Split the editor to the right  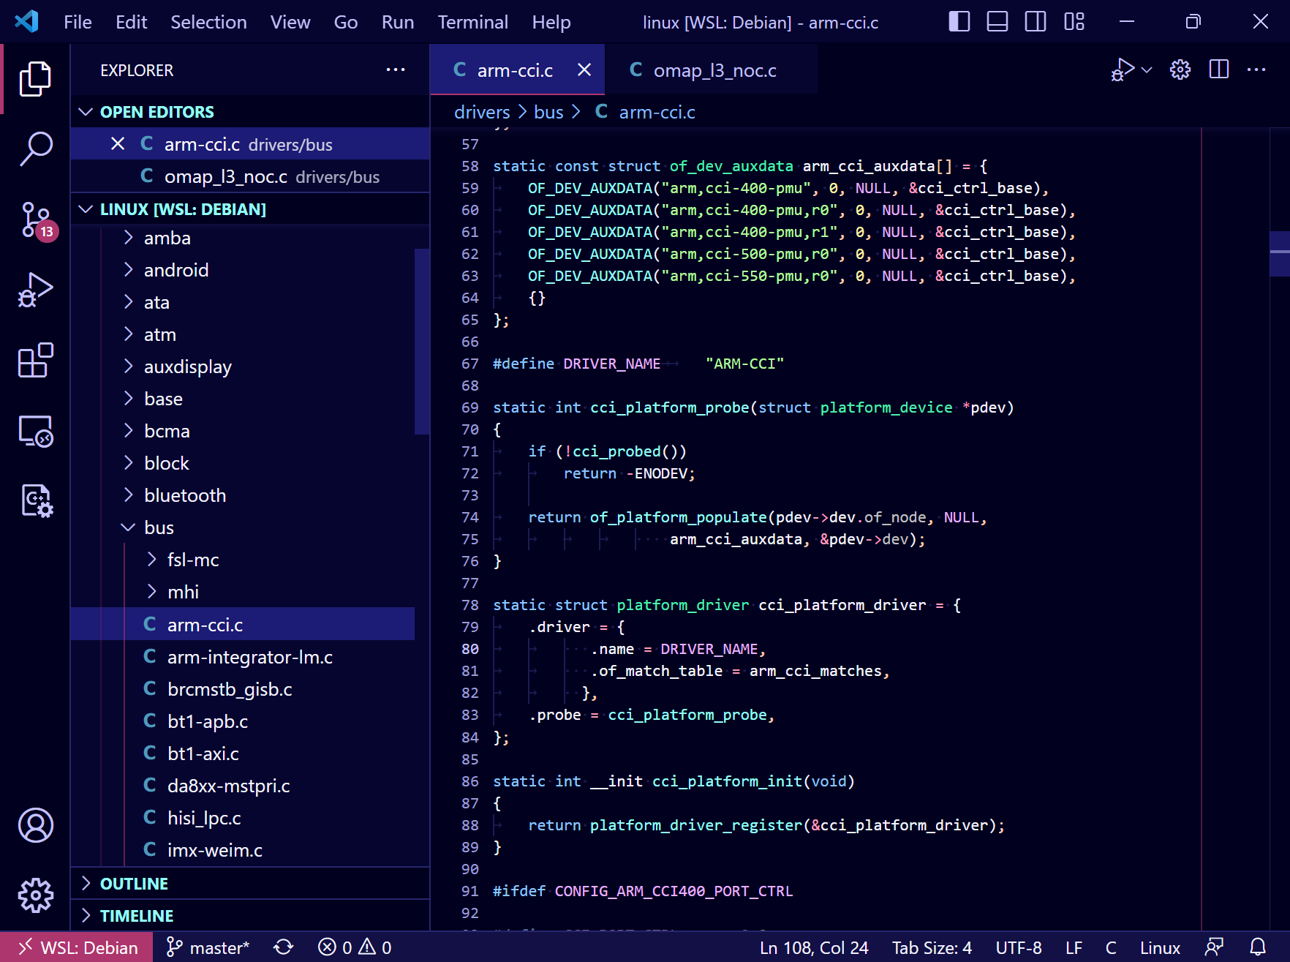click(x=1219, y=69)
